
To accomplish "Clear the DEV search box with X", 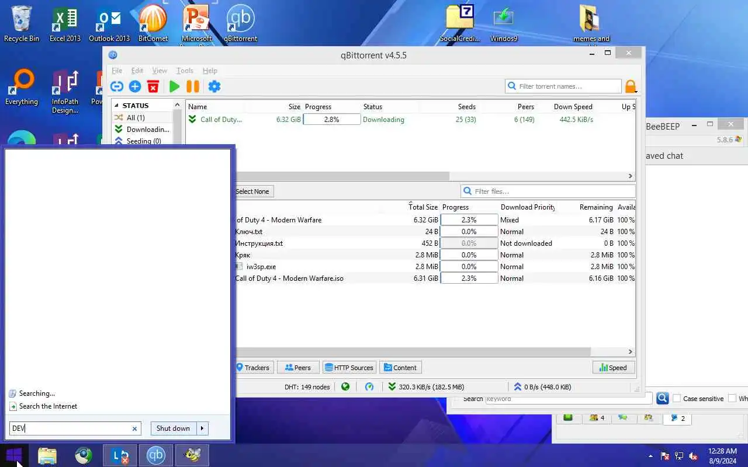I will pos(134,428).
